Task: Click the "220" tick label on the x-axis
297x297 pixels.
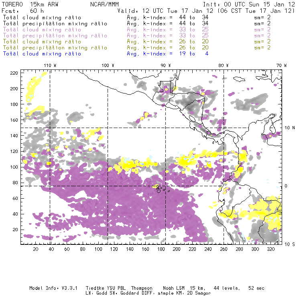Action: pos(192,249)
